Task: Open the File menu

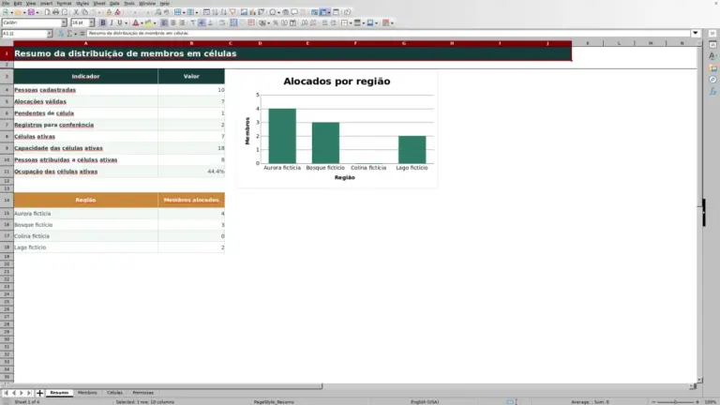Action: 6,3
